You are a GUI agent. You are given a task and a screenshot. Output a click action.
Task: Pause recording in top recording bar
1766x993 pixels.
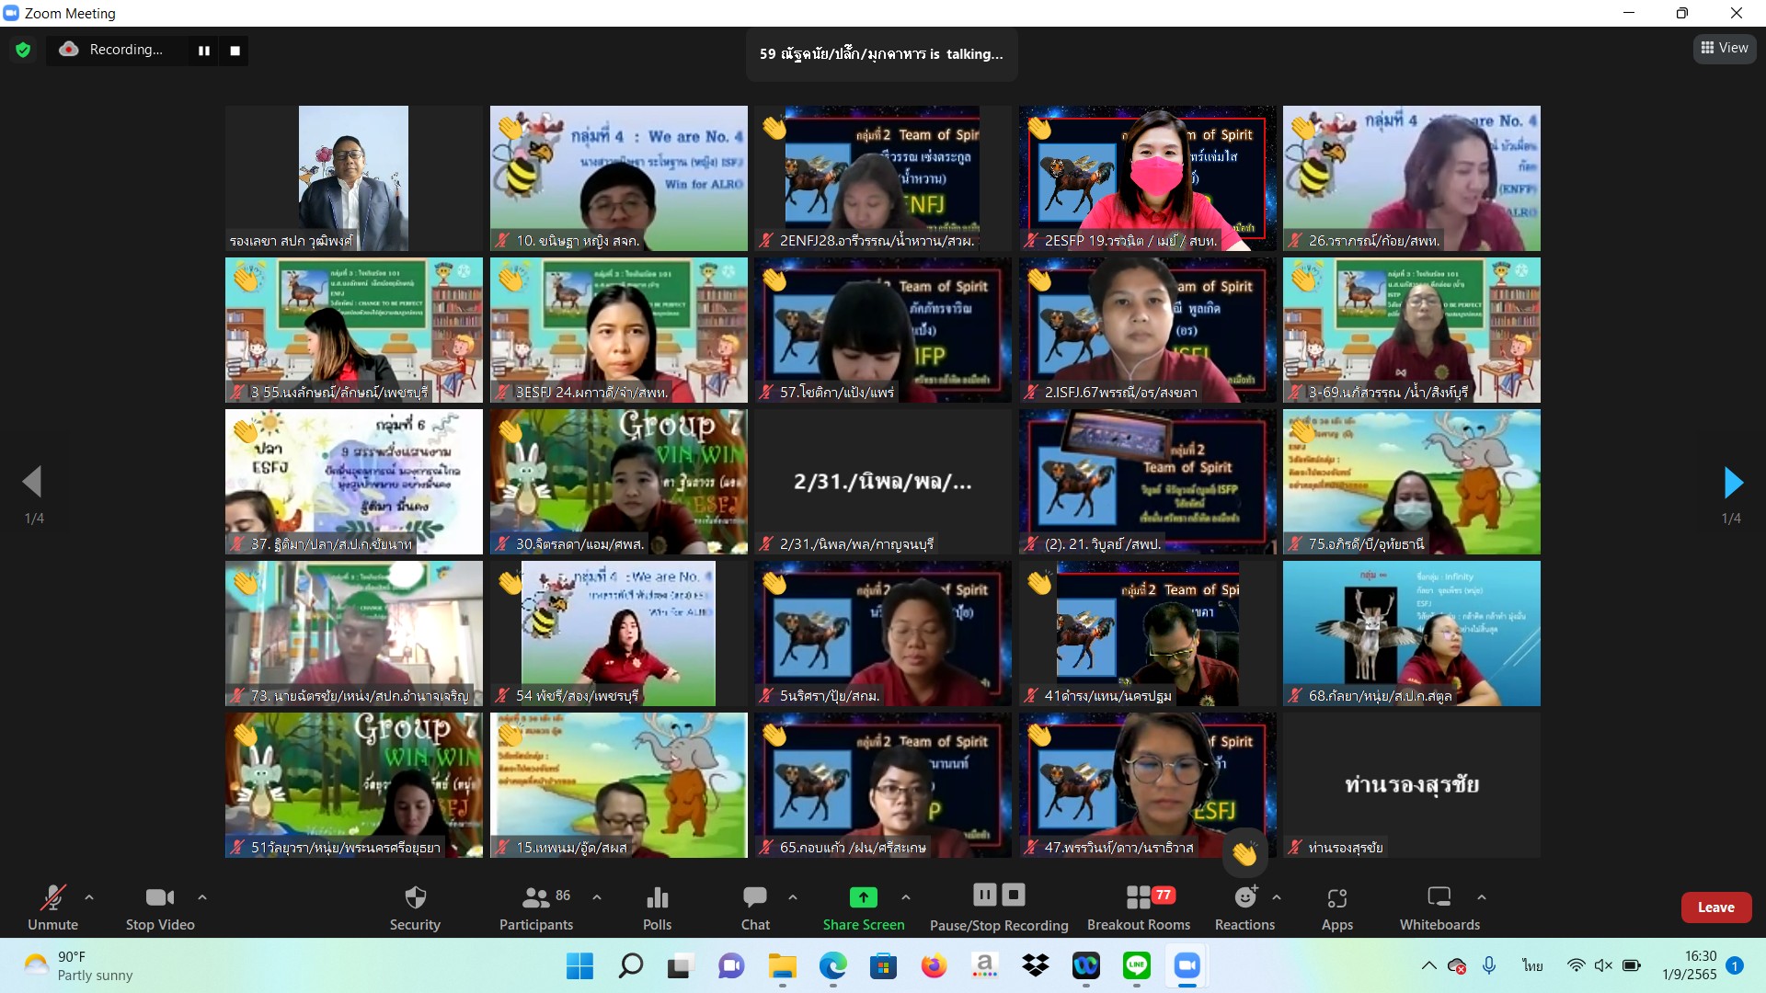click(204, 51)
